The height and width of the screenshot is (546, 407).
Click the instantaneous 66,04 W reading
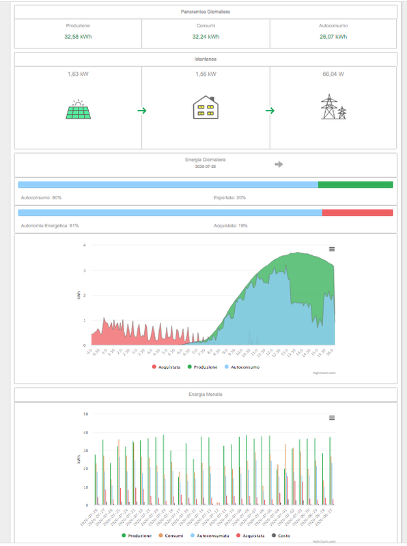pos(333,74)
